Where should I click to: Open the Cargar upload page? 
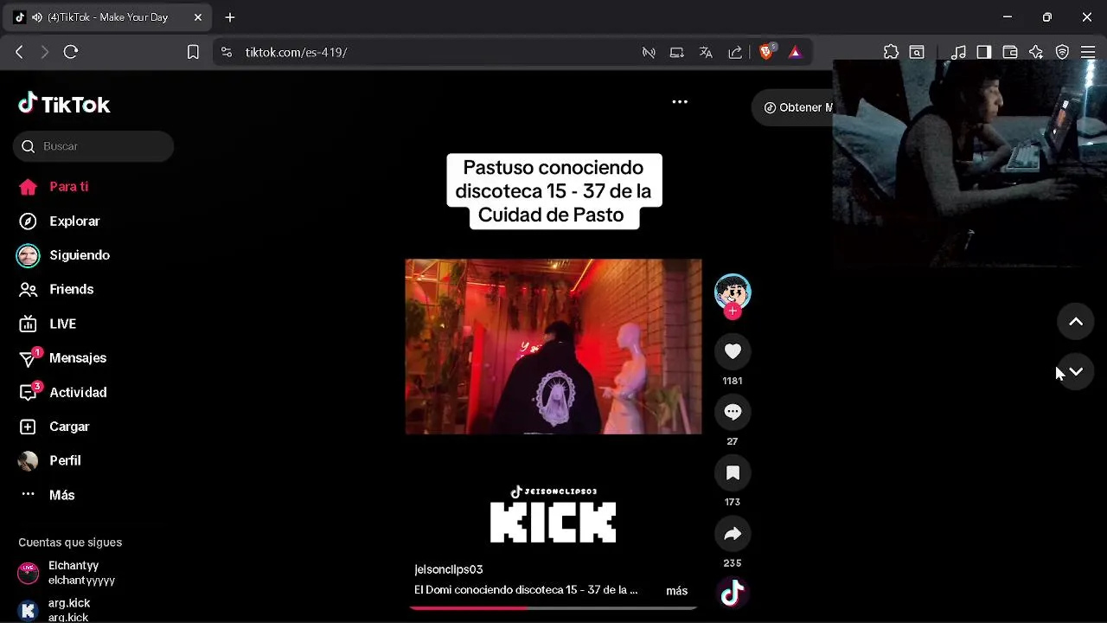54,427
